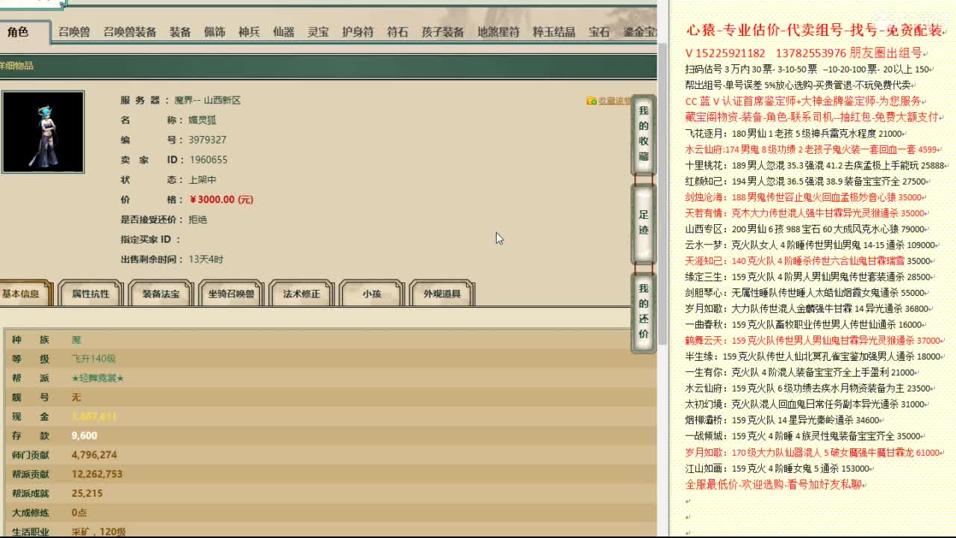Open the 装备 category

coord(180,32)
